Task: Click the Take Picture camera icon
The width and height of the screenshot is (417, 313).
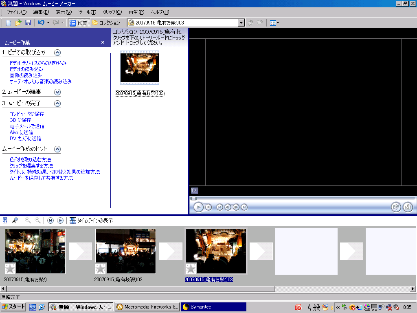Action: (x=408, y=207)
